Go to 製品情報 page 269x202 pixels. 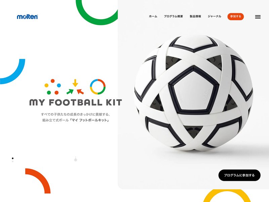195,16
